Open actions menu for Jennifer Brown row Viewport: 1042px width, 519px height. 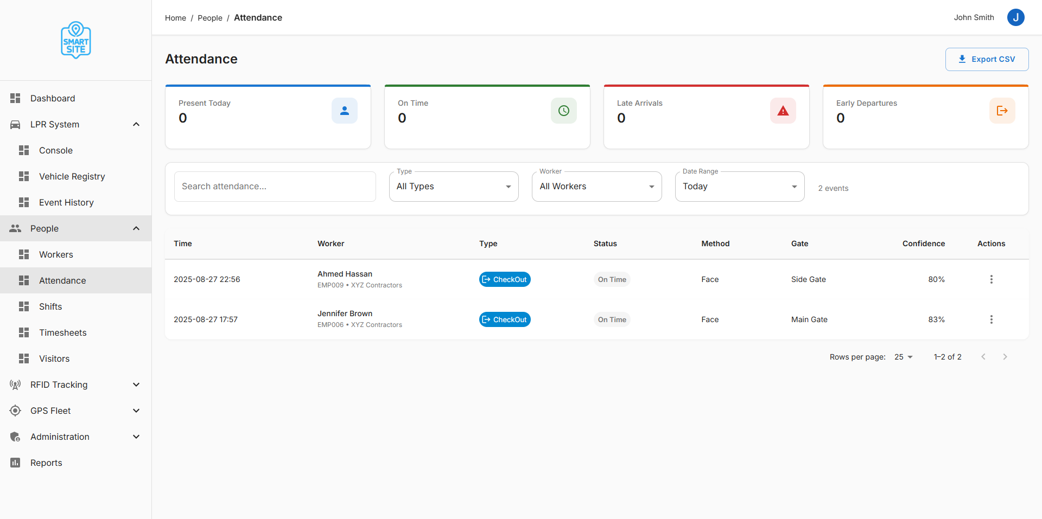991,319
